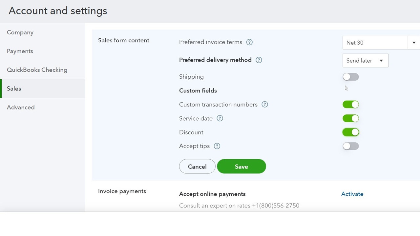Open help for Preferred invoice terms
This screenshot has height=236, width=420.
click(x=249, y=42)
